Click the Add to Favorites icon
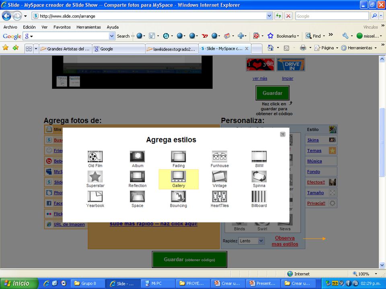 click(16, 48)
